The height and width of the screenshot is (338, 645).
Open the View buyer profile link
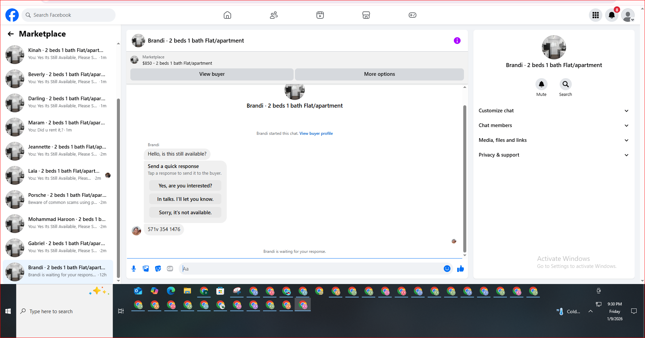point(316,133)
